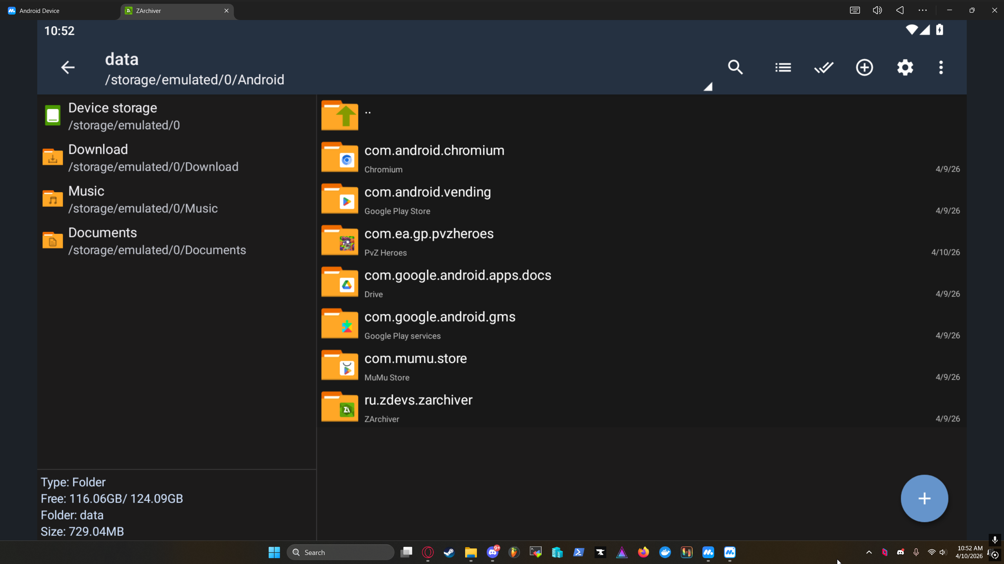Image resolution: width=1004 pixels, height=564 pixels.
Task: Select Device storage in the sidebar
Action: [112, 116]
